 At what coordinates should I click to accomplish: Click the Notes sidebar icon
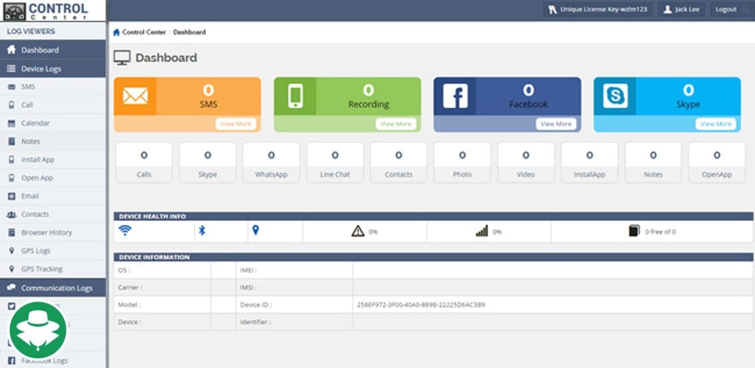(11, 142)
